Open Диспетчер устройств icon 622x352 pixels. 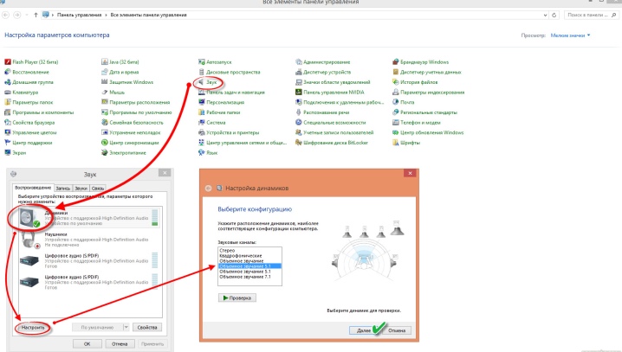click(299, 72)
